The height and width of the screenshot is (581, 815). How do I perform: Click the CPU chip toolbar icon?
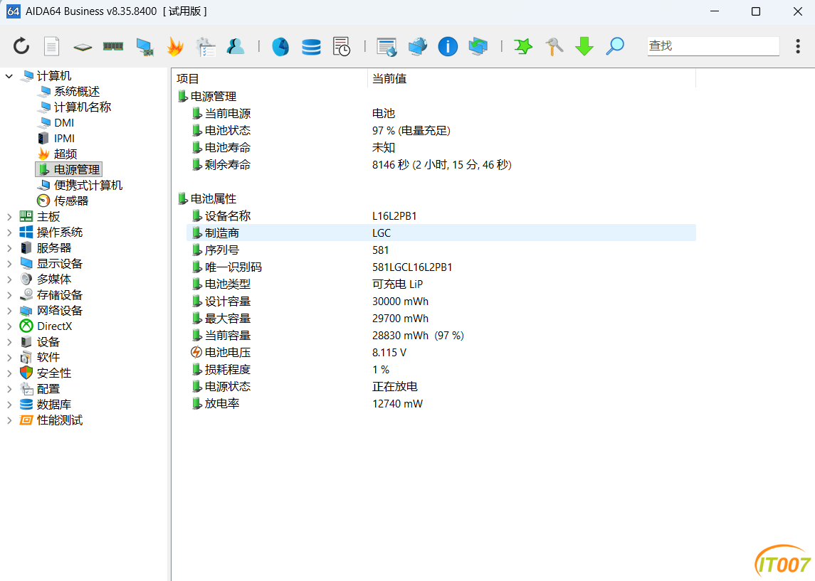[x=83, y=47]
